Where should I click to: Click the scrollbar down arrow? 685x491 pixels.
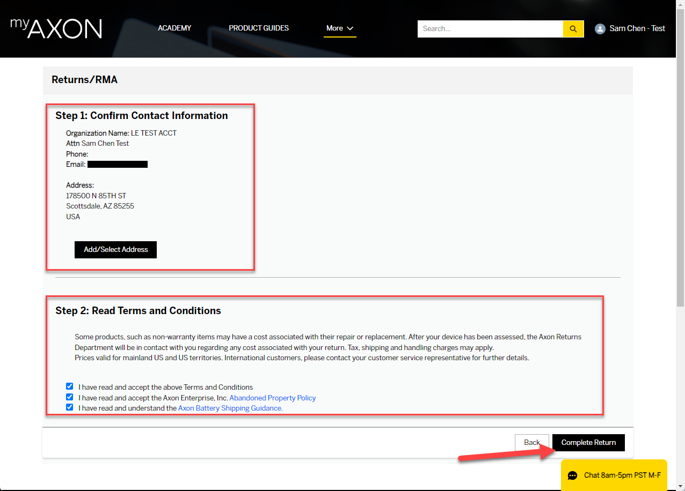(x=681, y=486)
